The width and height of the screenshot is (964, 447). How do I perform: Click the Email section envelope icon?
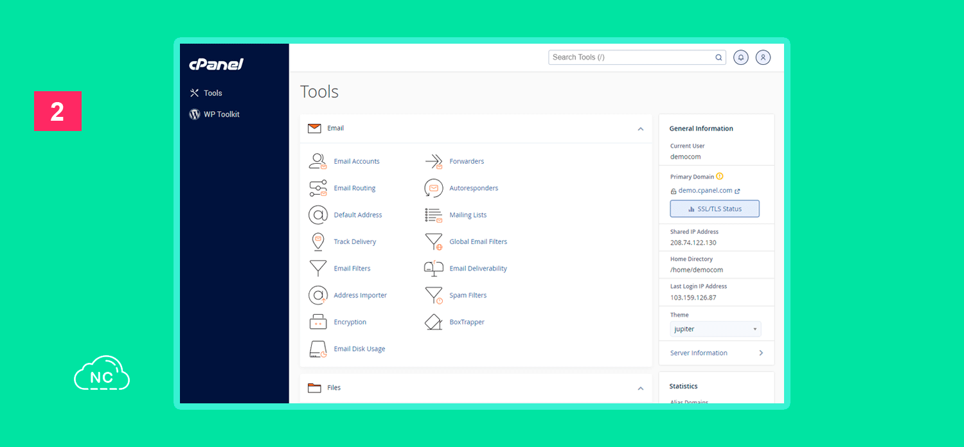[314, 128]
